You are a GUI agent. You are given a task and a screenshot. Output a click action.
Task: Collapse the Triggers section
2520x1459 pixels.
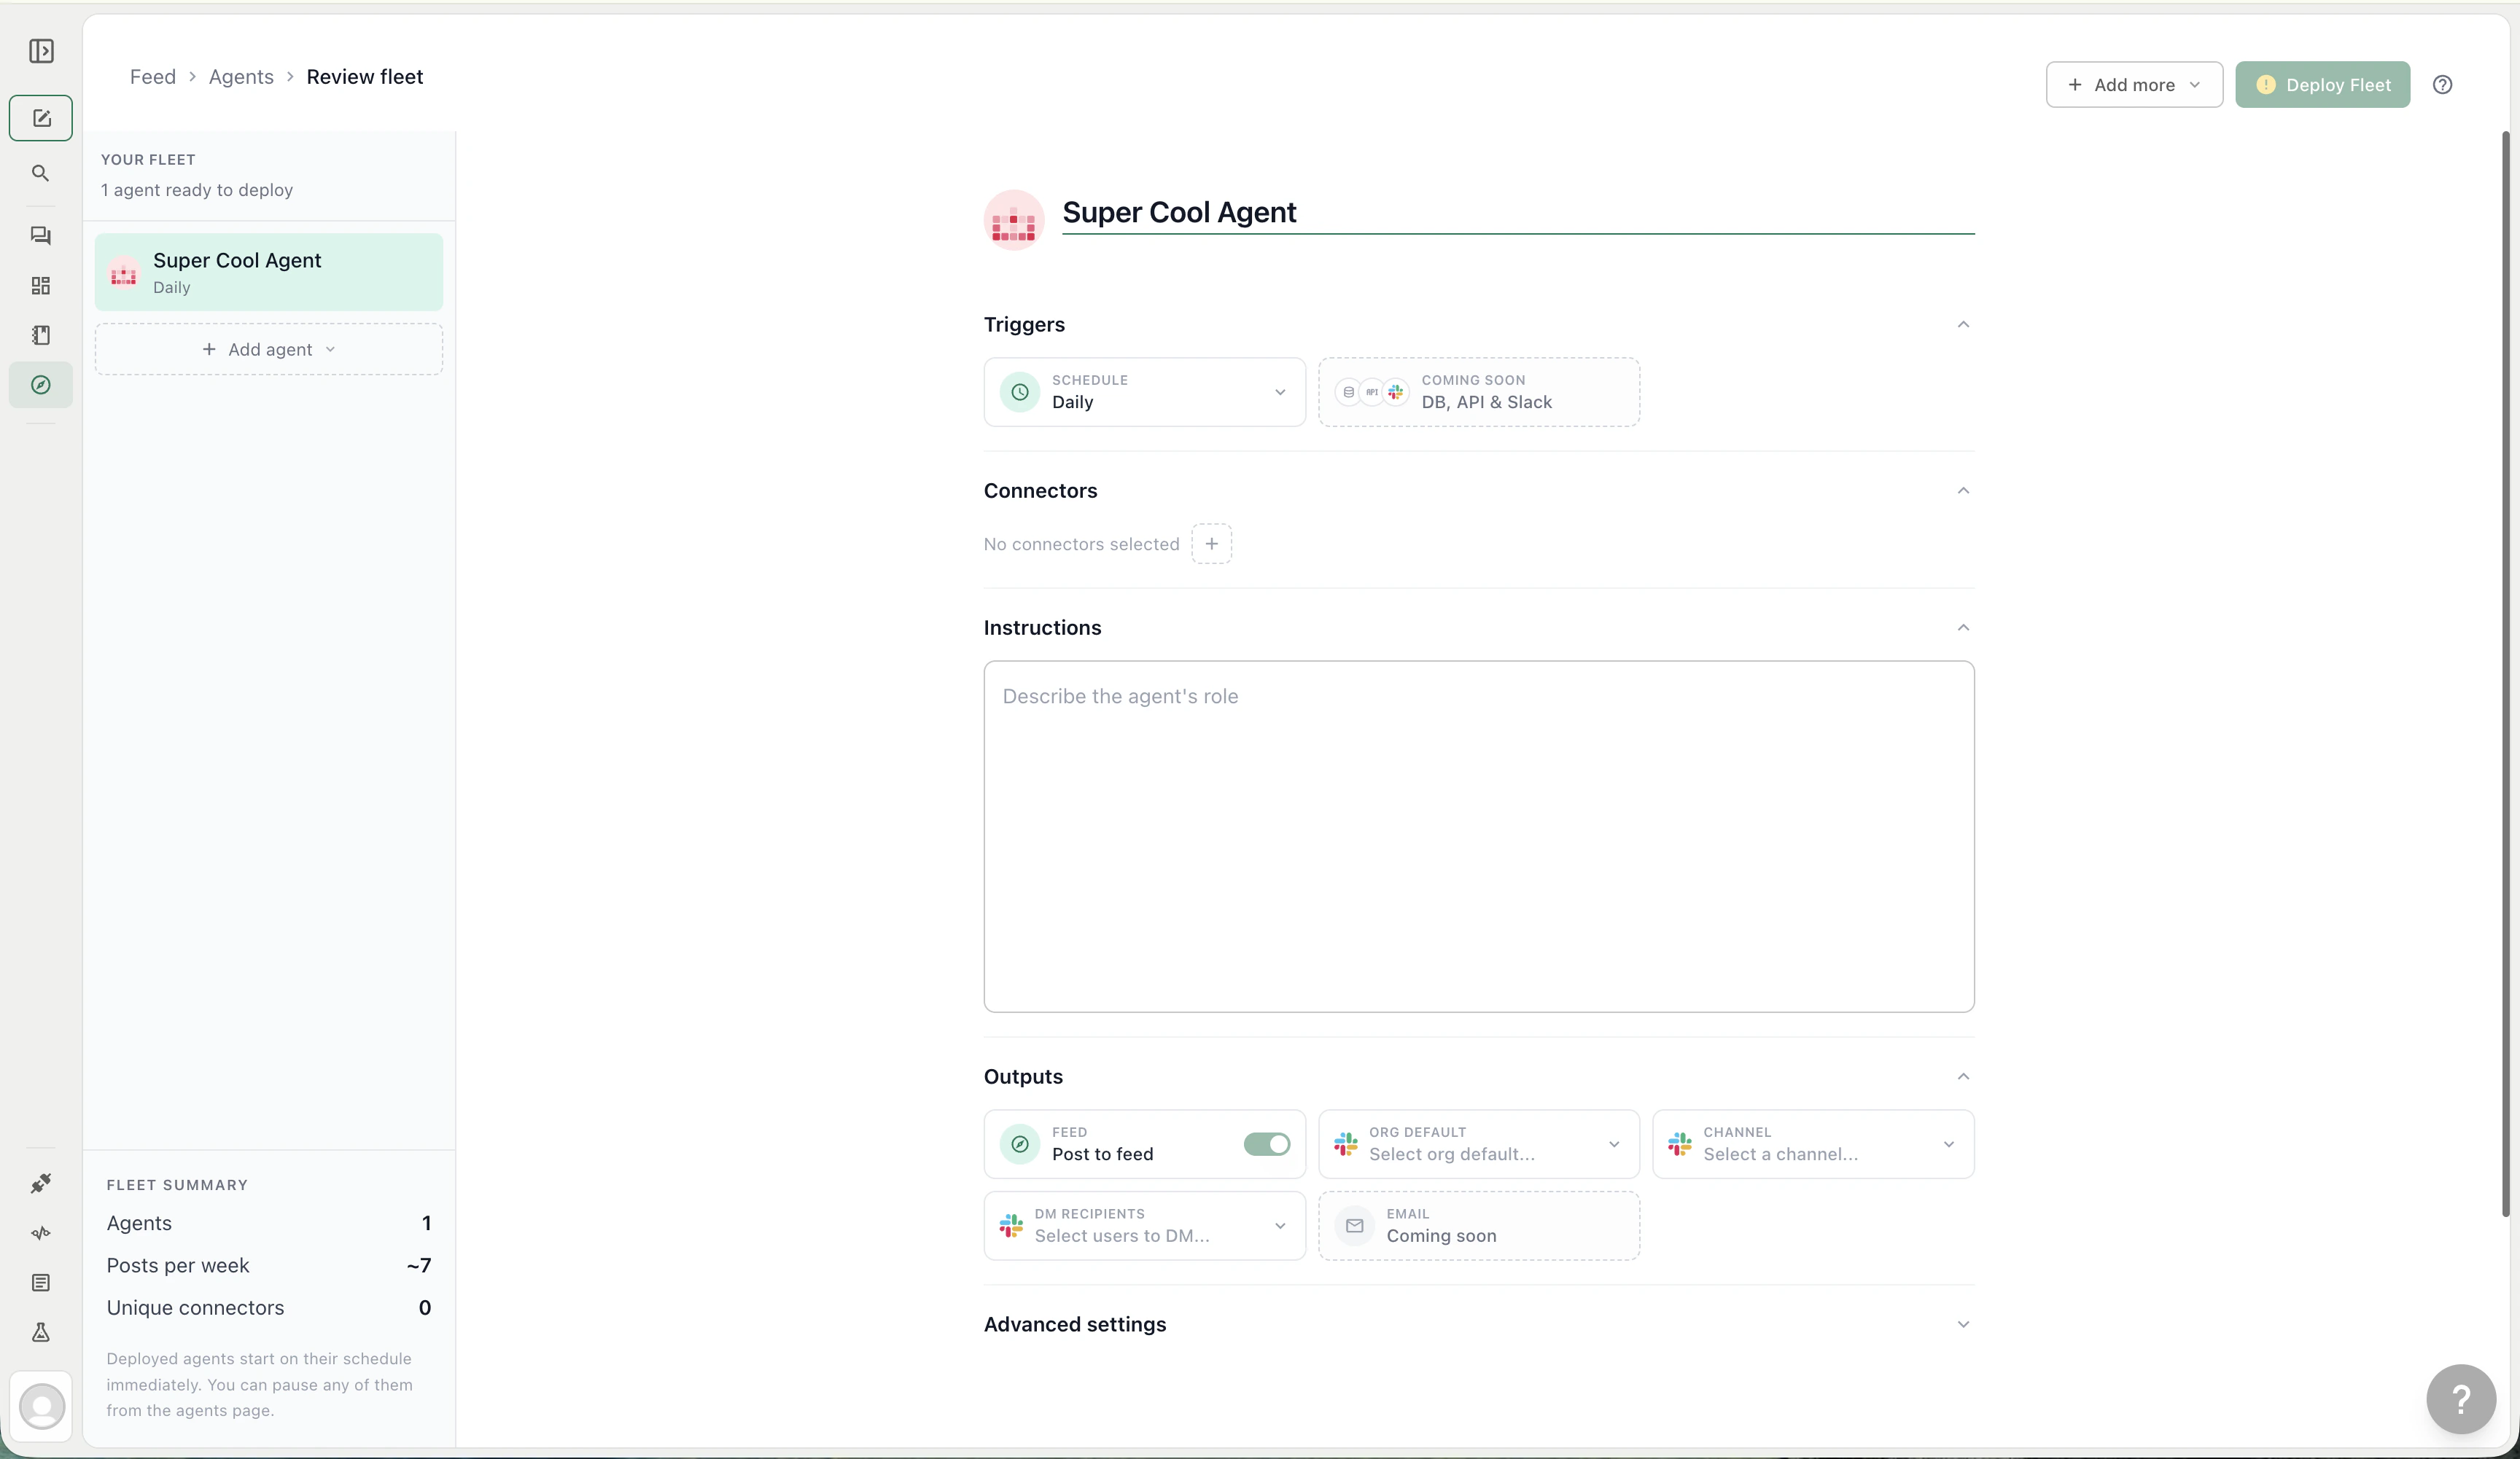point(1963,324)
